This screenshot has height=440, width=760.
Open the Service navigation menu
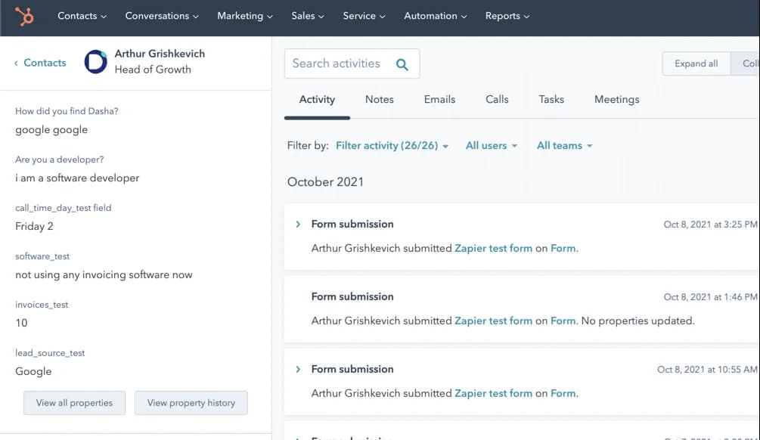pyautogui.click(x=364, y=16)
